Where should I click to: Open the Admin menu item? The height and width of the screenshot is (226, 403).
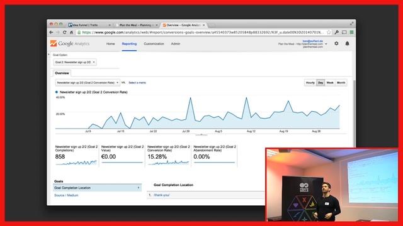pyautogui.click(x=176, y=44)
